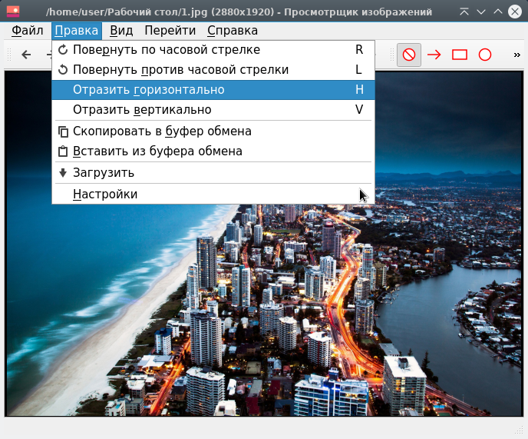Click the Загрузить menu item
528x439 pixels.
point(104,173)
